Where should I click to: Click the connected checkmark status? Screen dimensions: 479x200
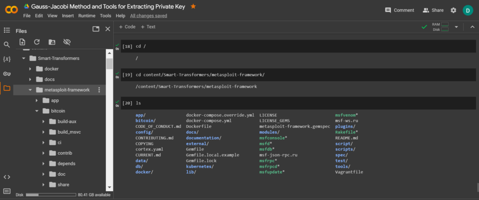[x=424, y=27]
